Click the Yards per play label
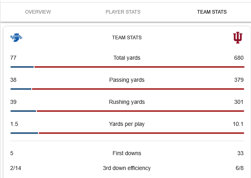This screenshot has height=178, width=251. (x=127, y=124)
